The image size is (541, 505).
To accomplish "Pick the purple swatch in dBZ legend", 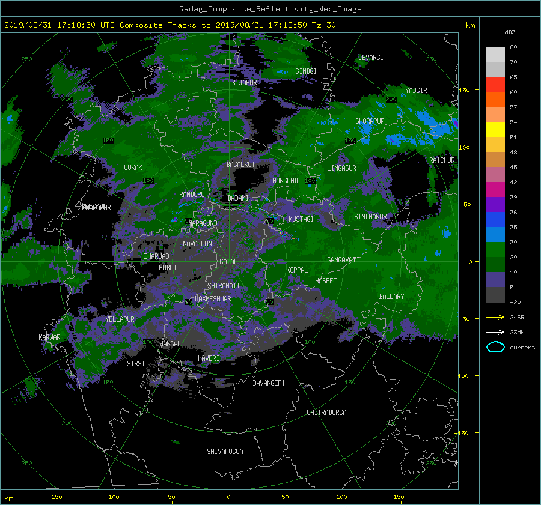I will (495, 204).
